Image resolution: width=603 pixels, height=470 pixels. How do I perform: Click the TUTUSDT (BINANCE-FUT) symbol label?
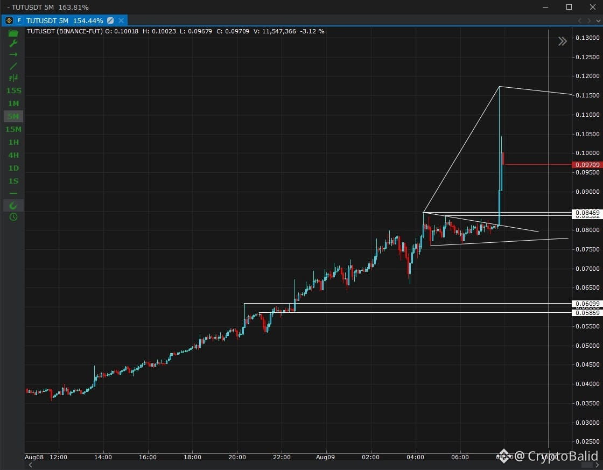click(65, 31)
